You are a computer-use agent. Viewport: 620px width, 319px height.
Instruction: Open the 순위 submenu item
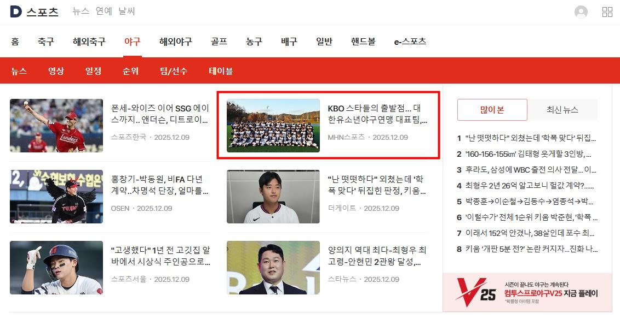[x=130, y=71]
